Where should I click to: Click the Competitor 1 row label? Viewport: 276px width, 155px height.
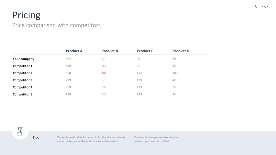23,66
